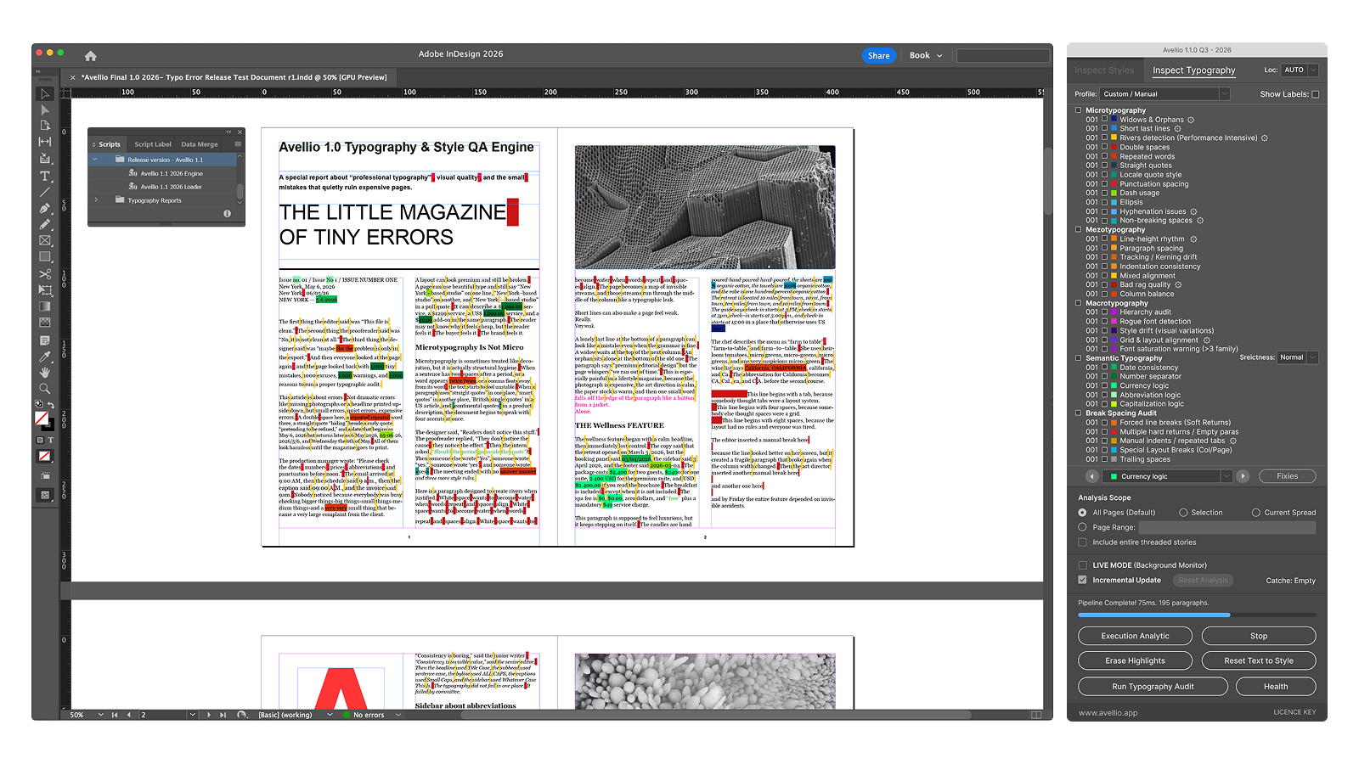
Task: Open the Book workspace dropdown
Action: click(x=927, y=56)
